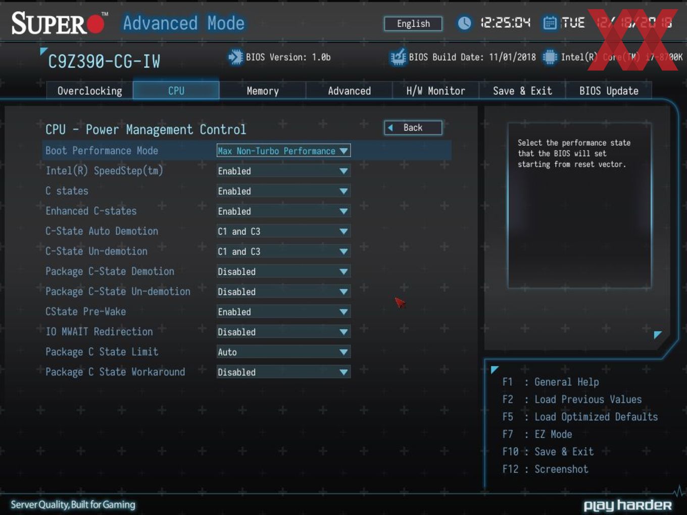Image resolution: width=687 pixels, height=515 pixels.
Task: Open the C states dropdown
Action: point(283,191)
